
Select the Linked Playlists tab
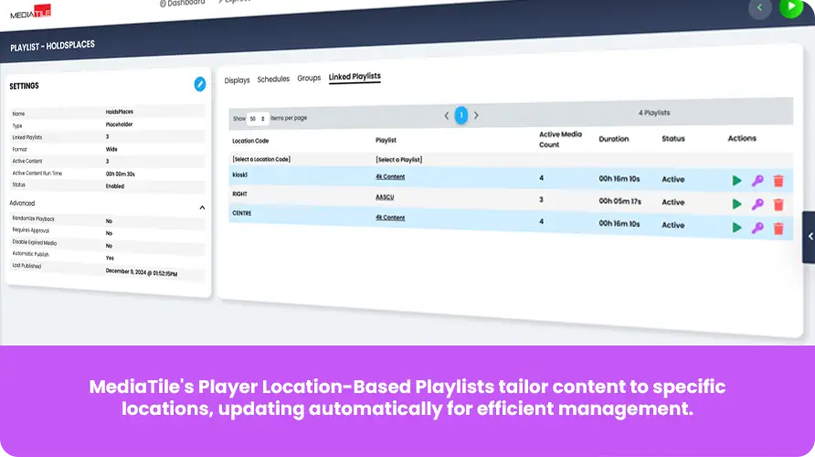tap(355, 77)
